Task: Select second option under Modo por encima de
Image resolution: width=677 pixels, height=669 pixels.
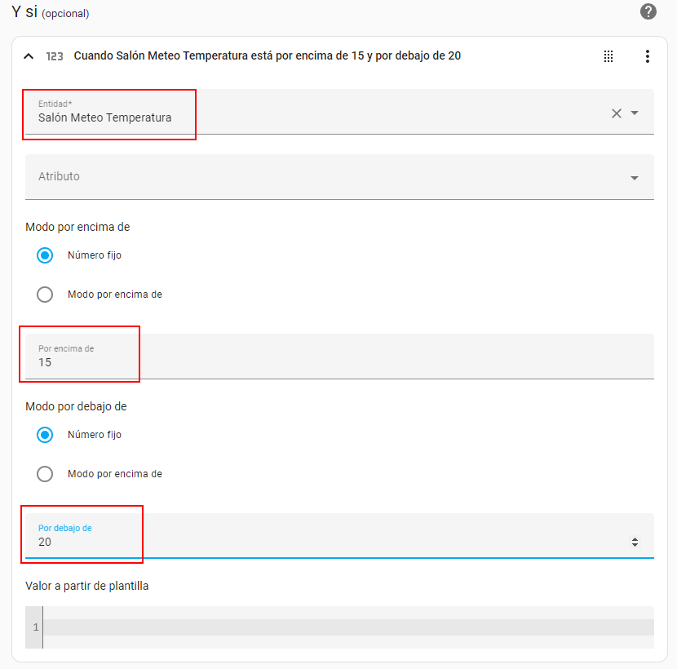Action: (x=45, y=295)
